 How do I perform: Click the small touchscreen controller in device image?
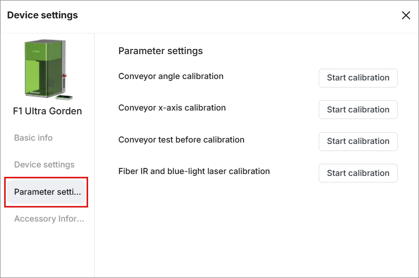[x=64, y=97]
